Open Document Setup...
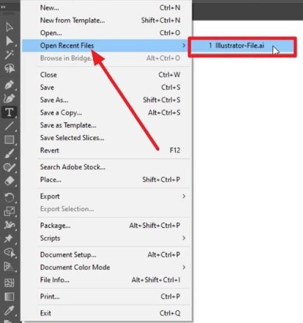This screenshot has height=323, width=303. 107,255
